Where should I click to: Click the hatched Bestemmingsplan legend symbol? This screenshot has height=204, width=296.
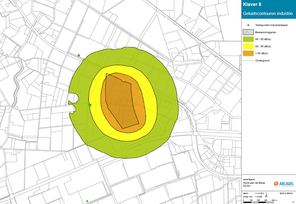(248, 32)
